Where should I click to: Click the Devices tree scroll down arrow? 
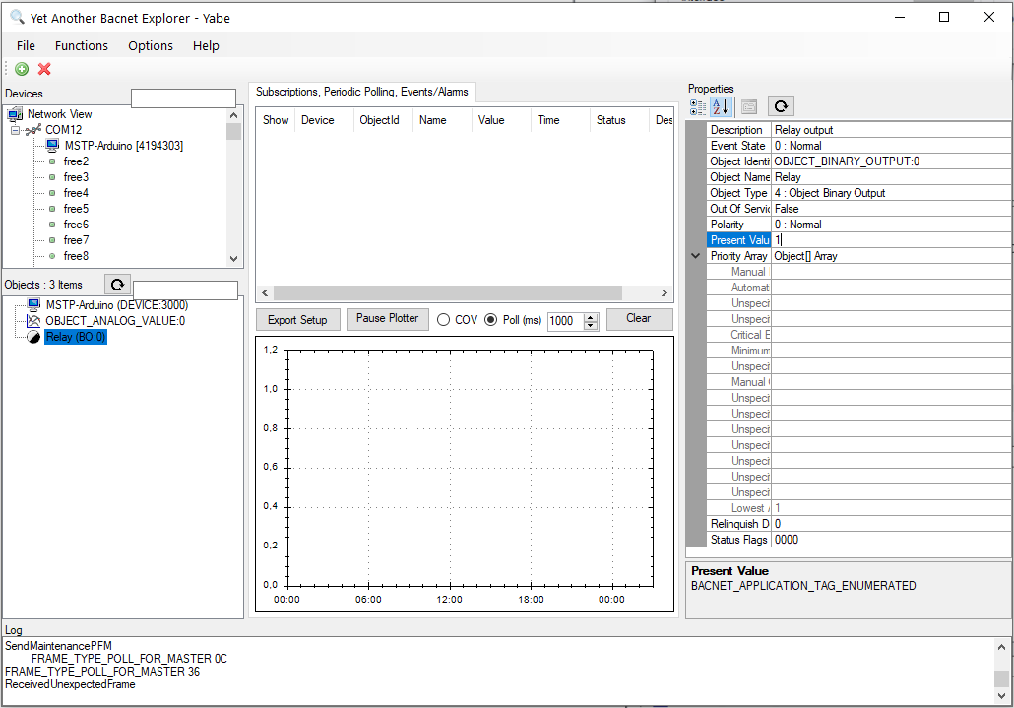click(x=234, y=259)
